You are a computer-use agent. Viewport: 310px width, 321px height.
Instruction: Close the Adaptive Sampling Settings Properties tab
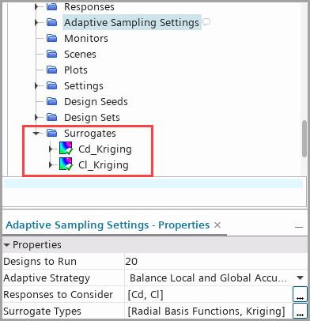click(217, 225)
